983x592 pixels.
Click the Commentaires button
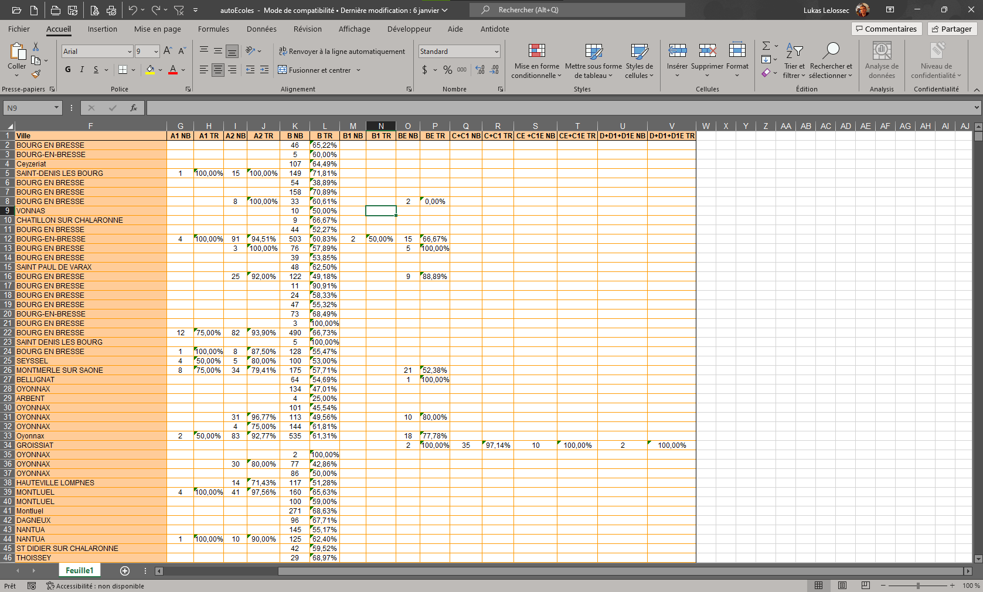[x=886, y=29]
